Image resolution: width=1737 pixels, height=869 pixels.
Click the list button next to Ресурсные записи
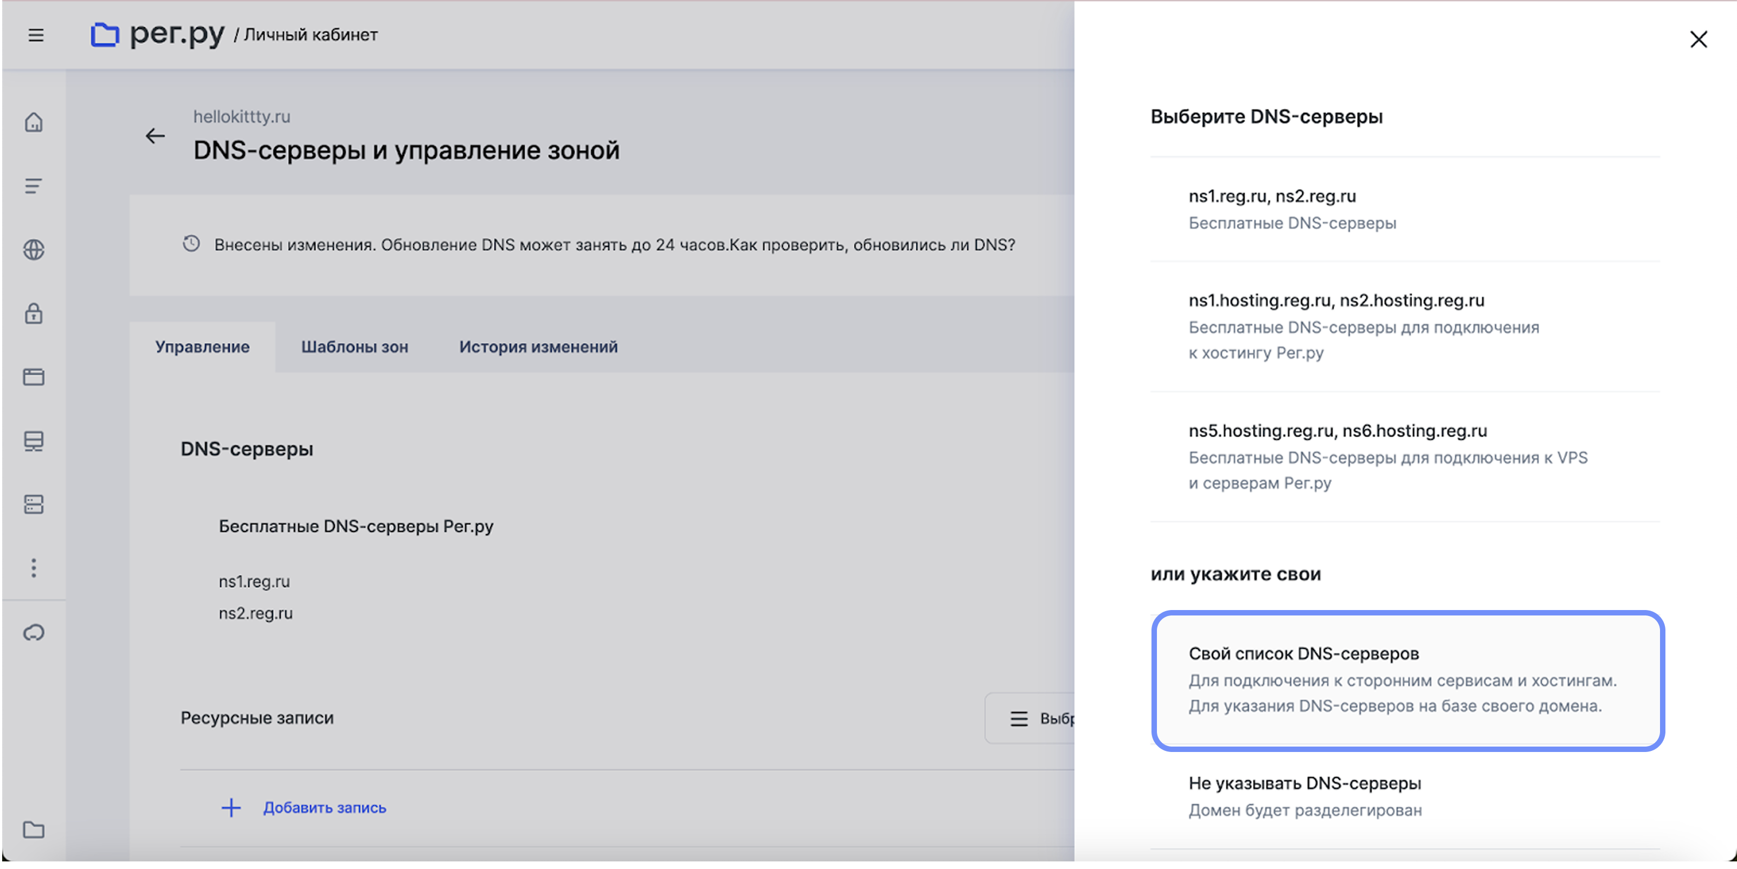click(x=1030, y=719)
